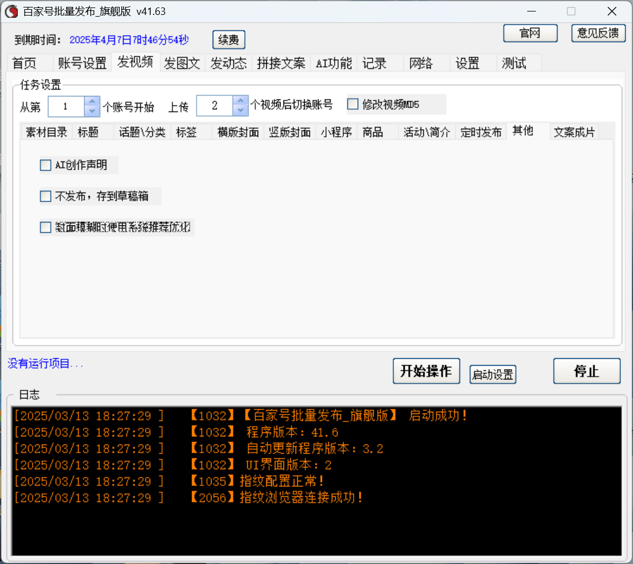Tick the 不发布，存到草稿箱 checkbox
Screen dimensions: 633x564
[45, 196]
